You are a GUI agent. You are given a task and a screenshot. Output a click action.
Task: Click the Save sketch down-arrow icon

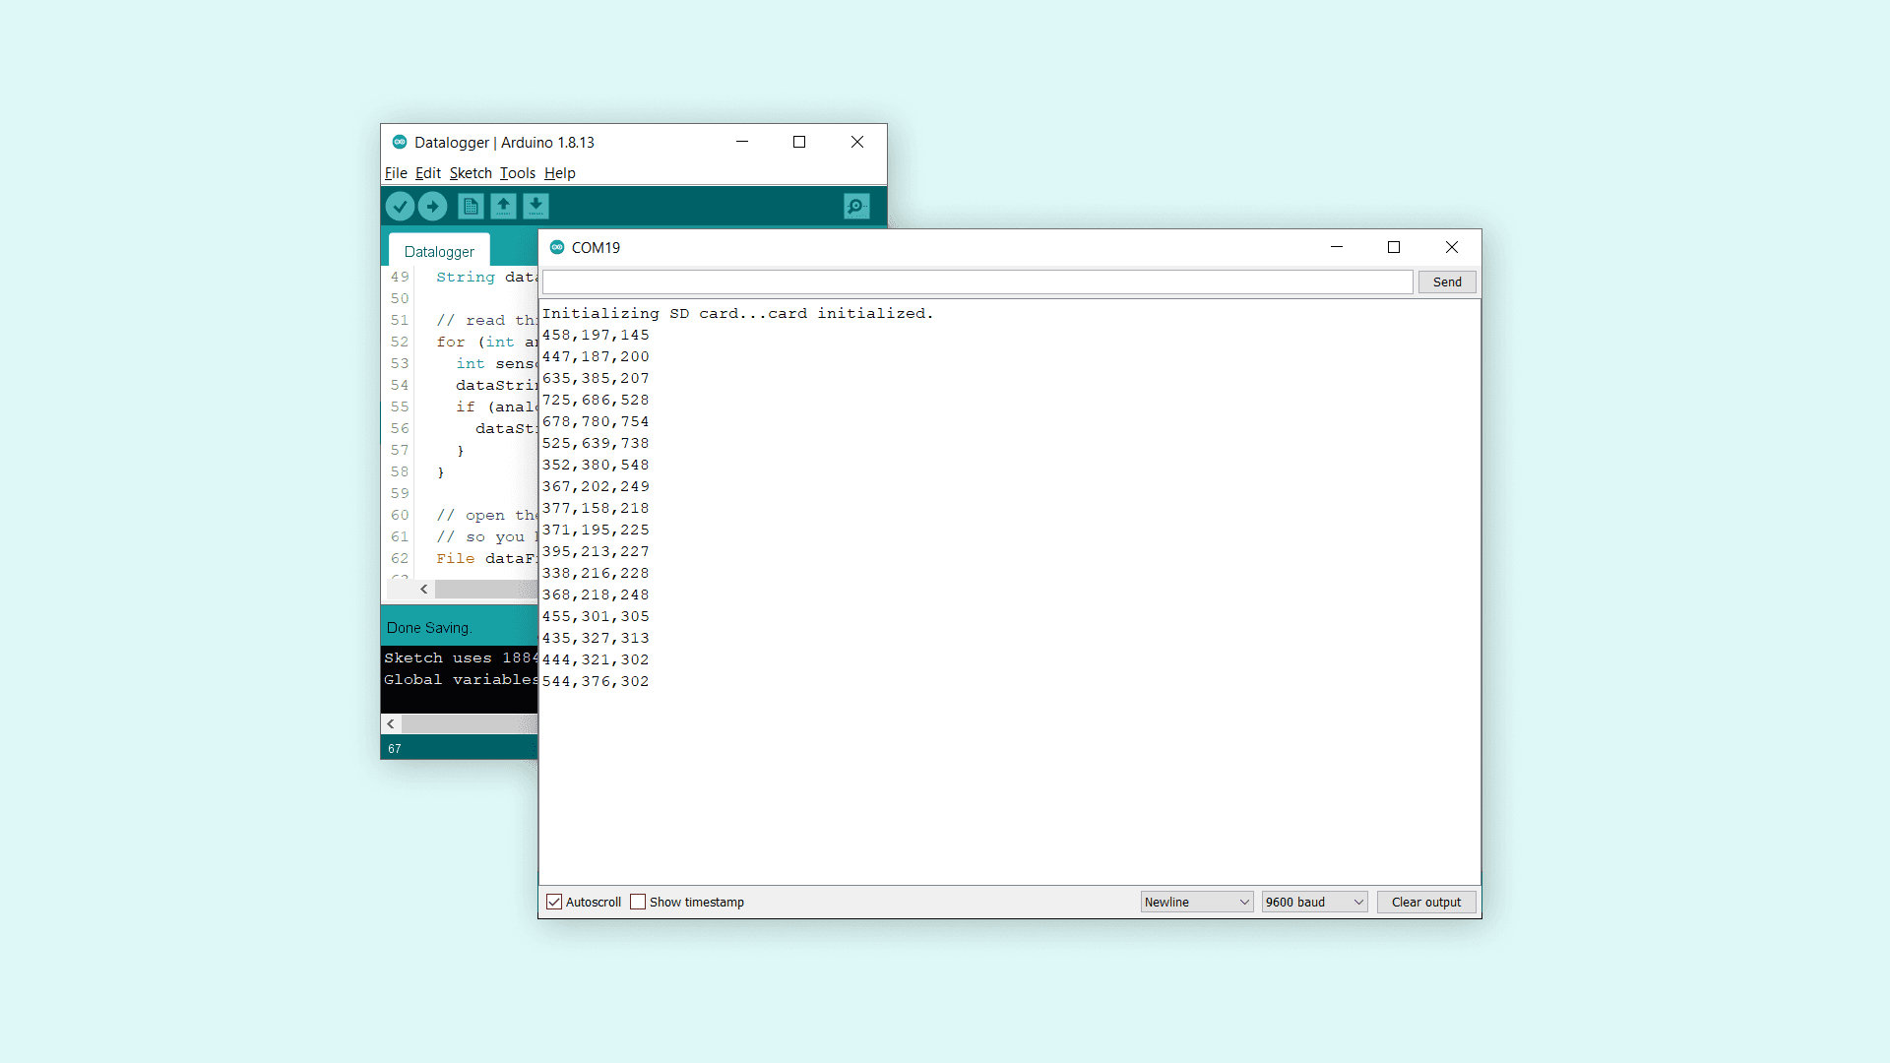pos(535,206)
